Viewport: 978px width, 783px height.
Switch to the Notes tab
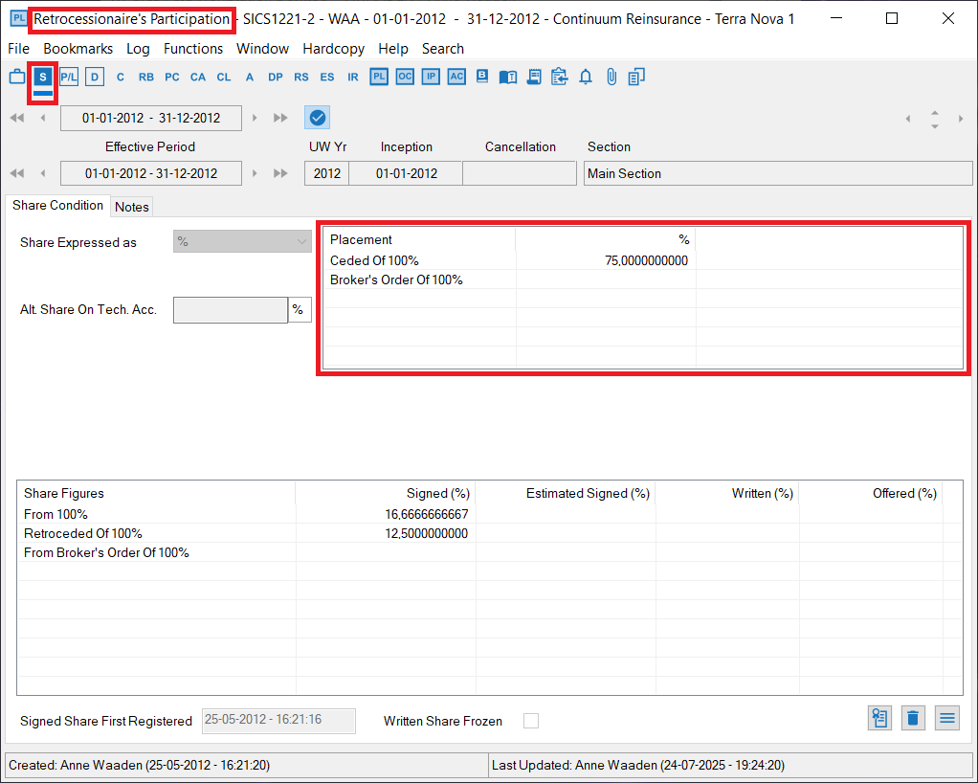coord(132,207)
